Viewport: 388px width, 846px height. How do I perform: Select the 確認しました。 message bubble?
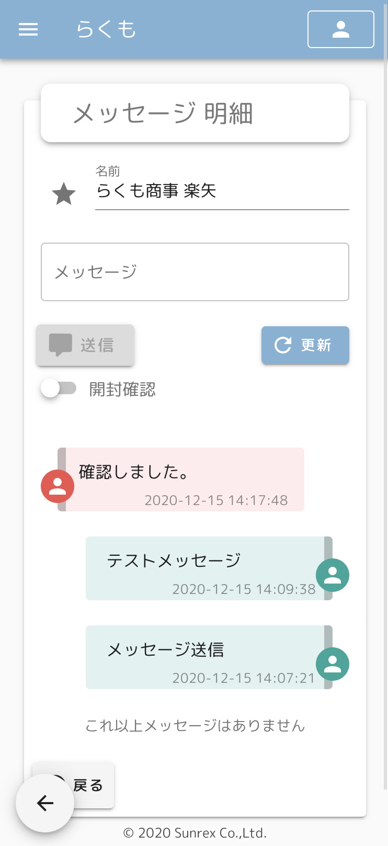click(181, 479)
